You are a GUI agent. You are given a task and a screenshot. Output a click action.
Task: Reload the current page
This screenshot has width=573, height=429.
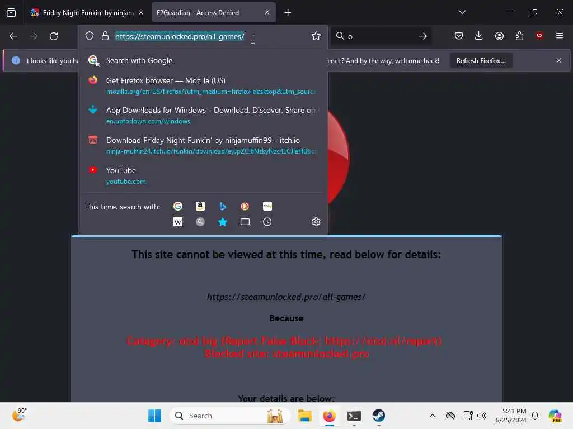click(x=54, y=36)
